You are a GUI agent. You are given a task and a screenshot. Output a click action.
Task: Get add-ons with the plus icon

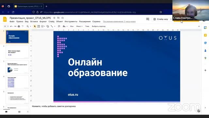(205, 70)
